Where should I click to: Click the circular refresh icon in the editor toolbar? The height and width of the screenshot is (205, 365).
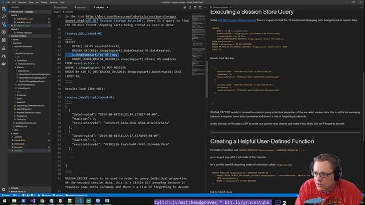click(190, 7)
